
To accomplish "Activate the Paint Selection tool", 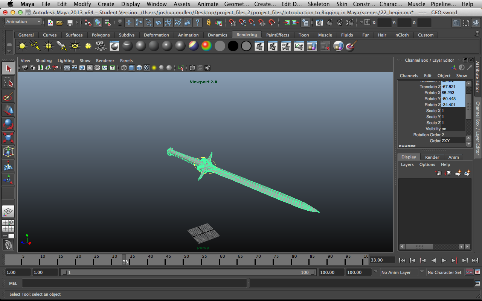I will click(x=8, y=96).
